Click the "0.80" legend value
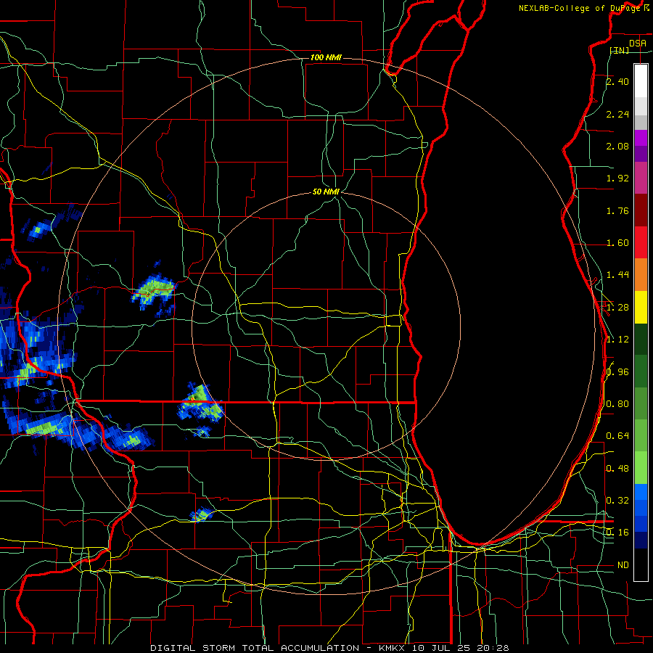Screen dimensions: 653x653 click(617, 404)
